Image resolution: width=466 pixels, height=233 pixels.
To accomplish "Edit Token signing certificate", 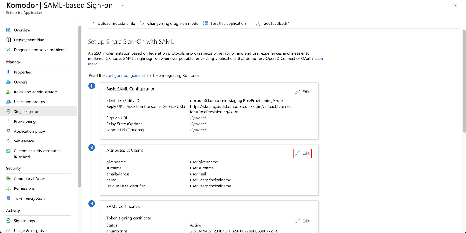I will pyautogui.click(x=303, y=221).
